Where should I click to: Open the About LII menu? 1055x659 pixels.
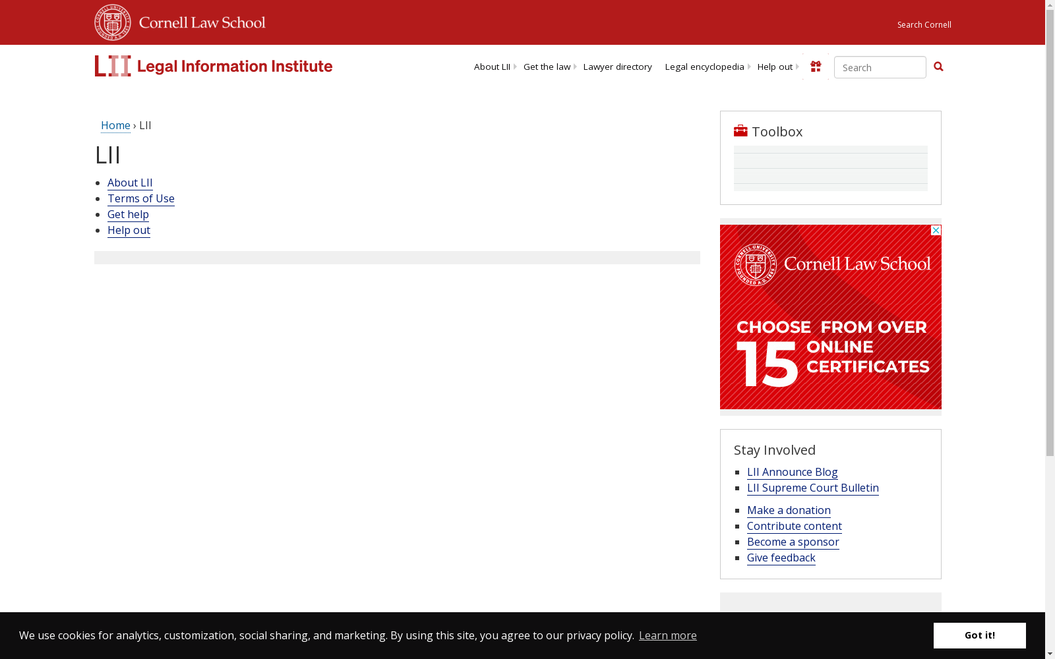coord(492,67)
